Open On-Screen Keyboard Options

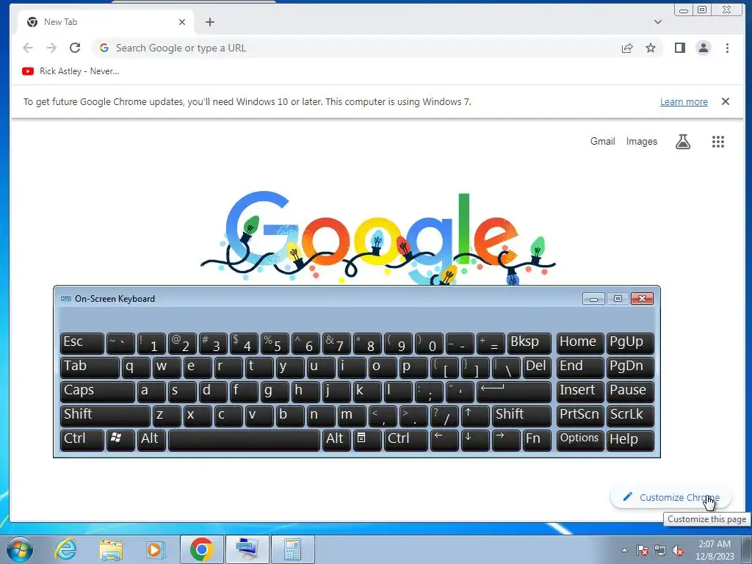580,440
